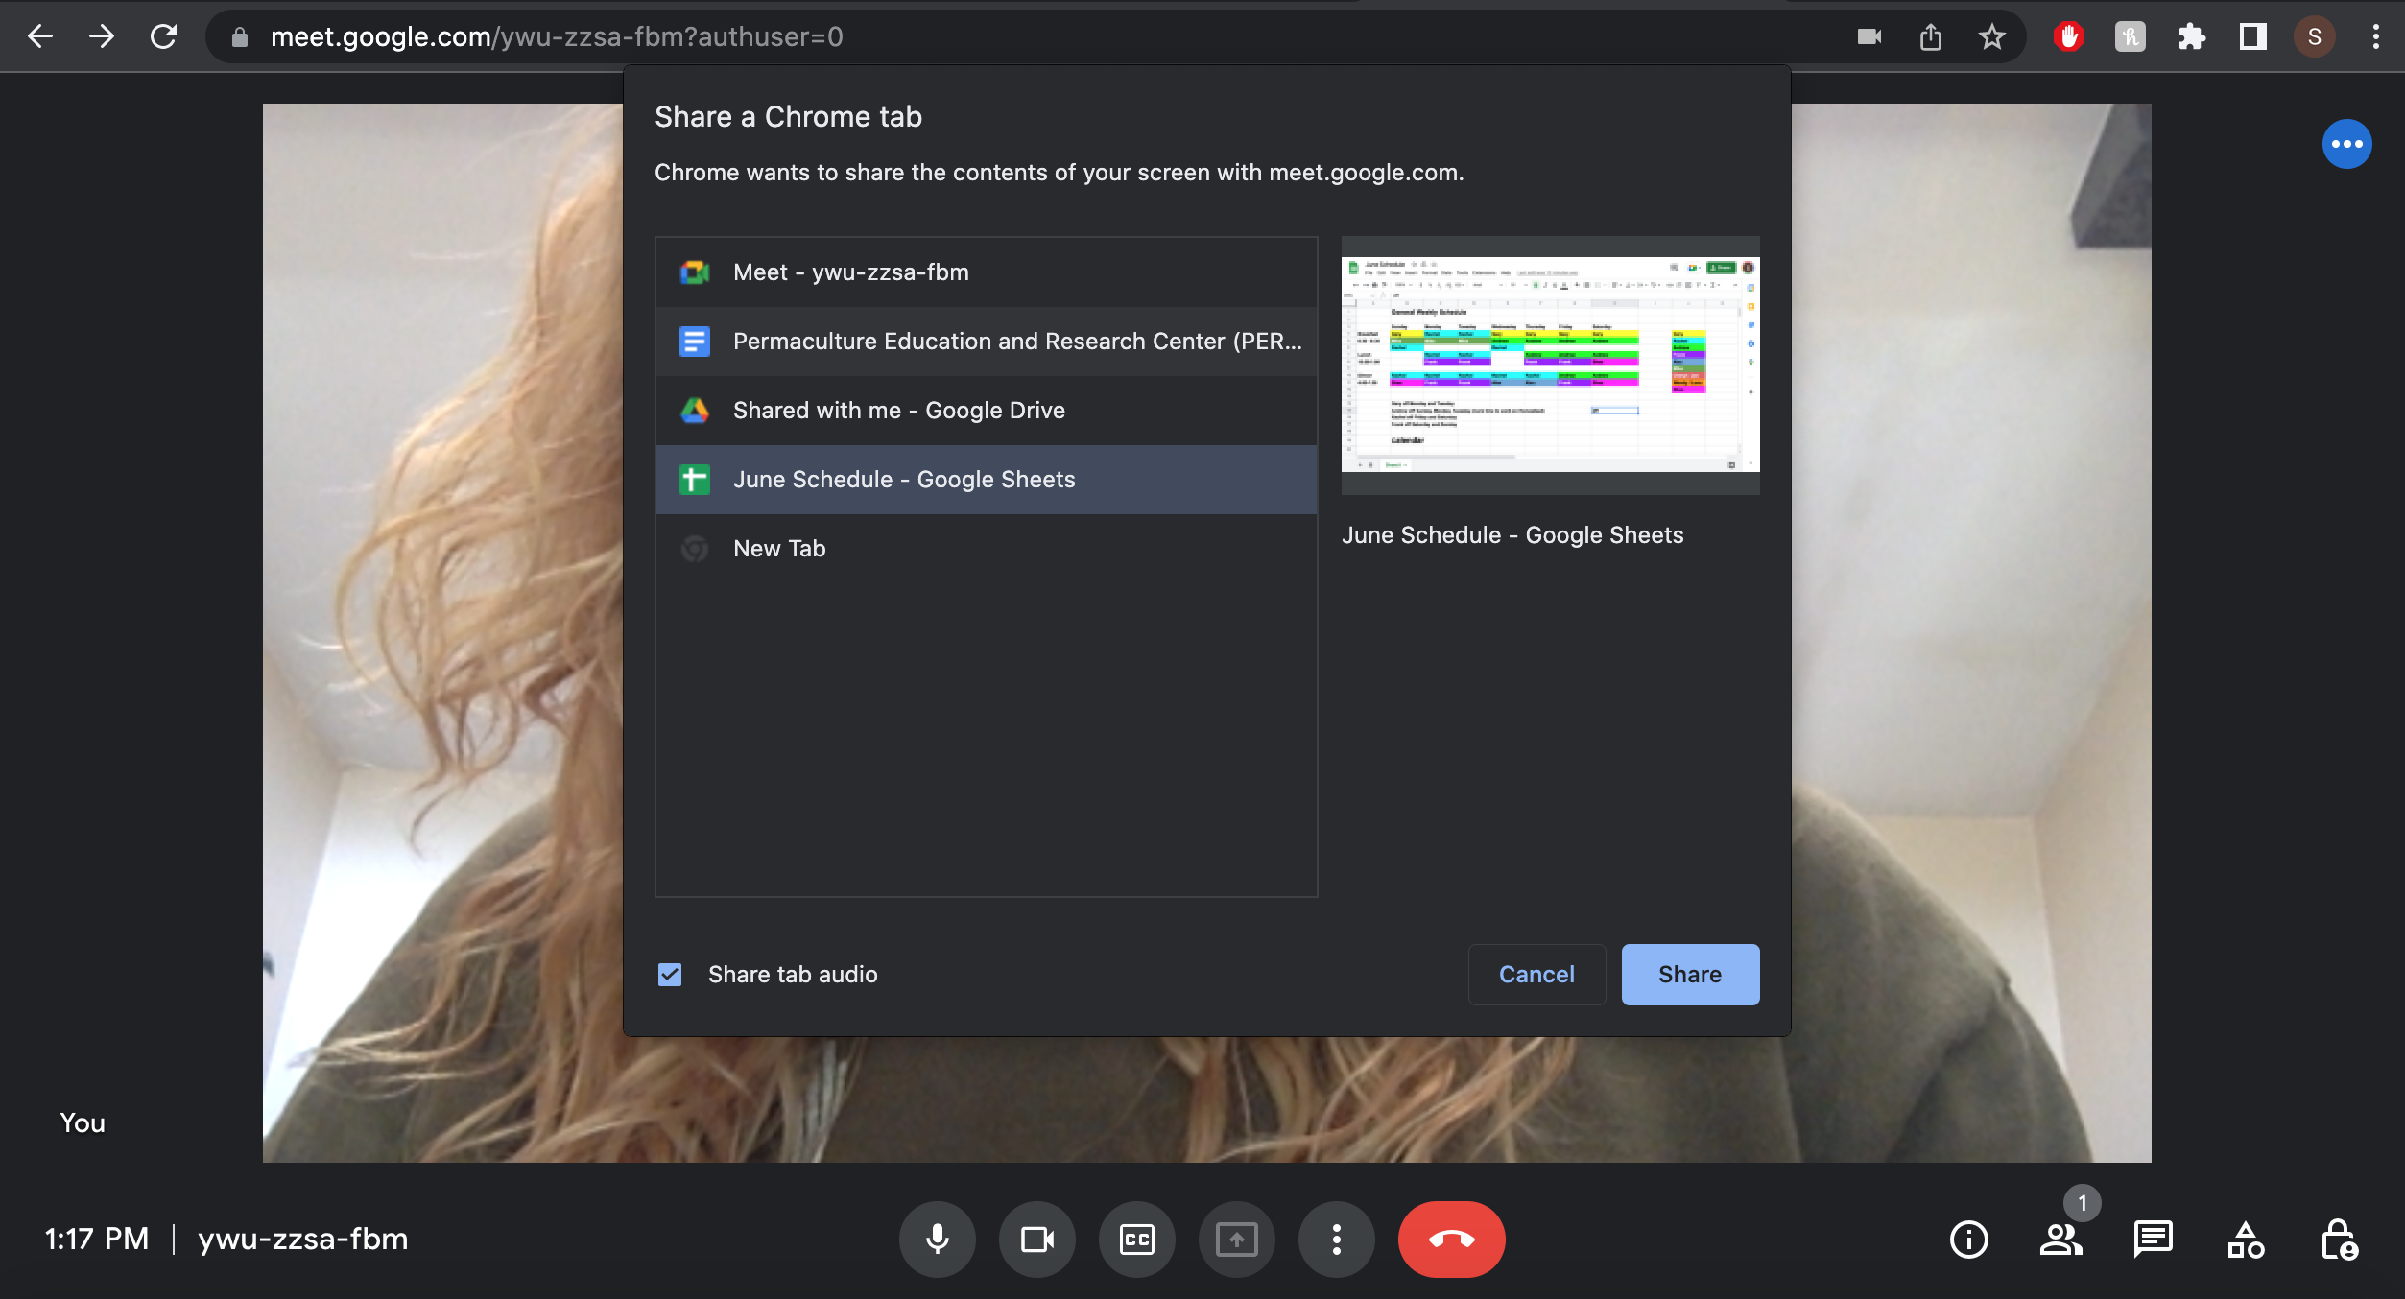The height and width of the screenshot is (1299, 2405).
Task: Open the Activities panel
Action: pos(2245,1239)
